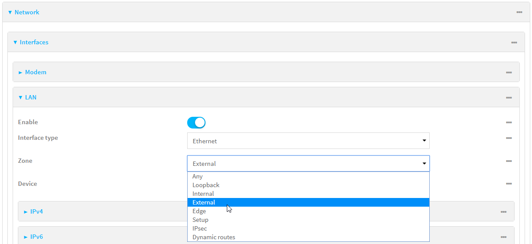Click the IPv4 row ellipsis icon
The width and height of the screenshot is (532, 244).
[x=503, y=212]
